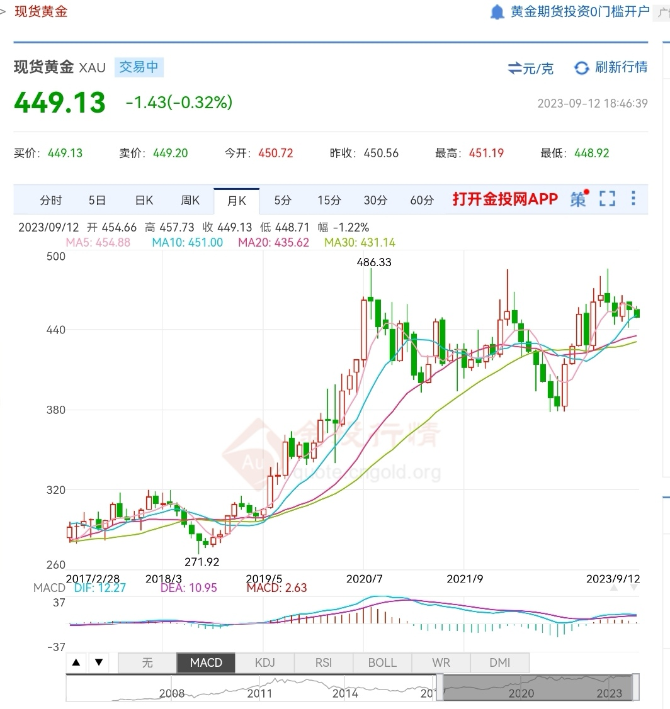
Task: Click the 元/克 unit swap icon
Action: tap(514, 68)
